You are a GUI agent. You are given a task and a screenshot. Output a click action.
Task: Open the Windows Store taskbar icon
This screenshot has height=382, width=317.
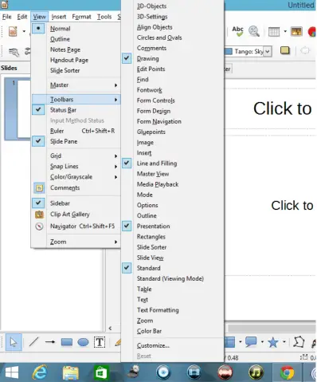click(x=101, y=372)
